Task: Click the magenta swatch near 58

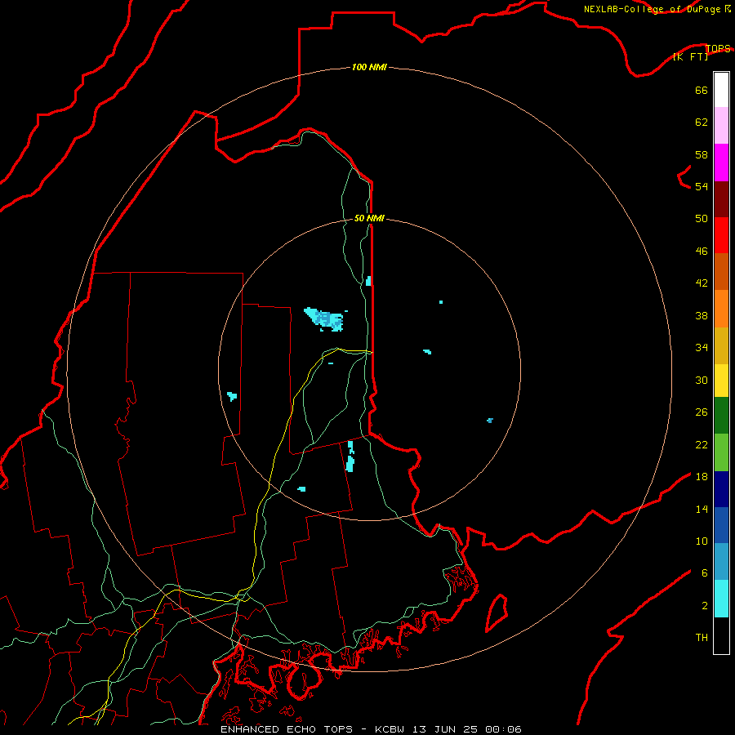Action: pos(721,163)
